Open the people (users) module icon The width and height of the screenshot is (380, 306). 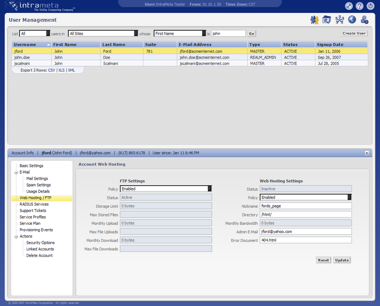[315, 20]
